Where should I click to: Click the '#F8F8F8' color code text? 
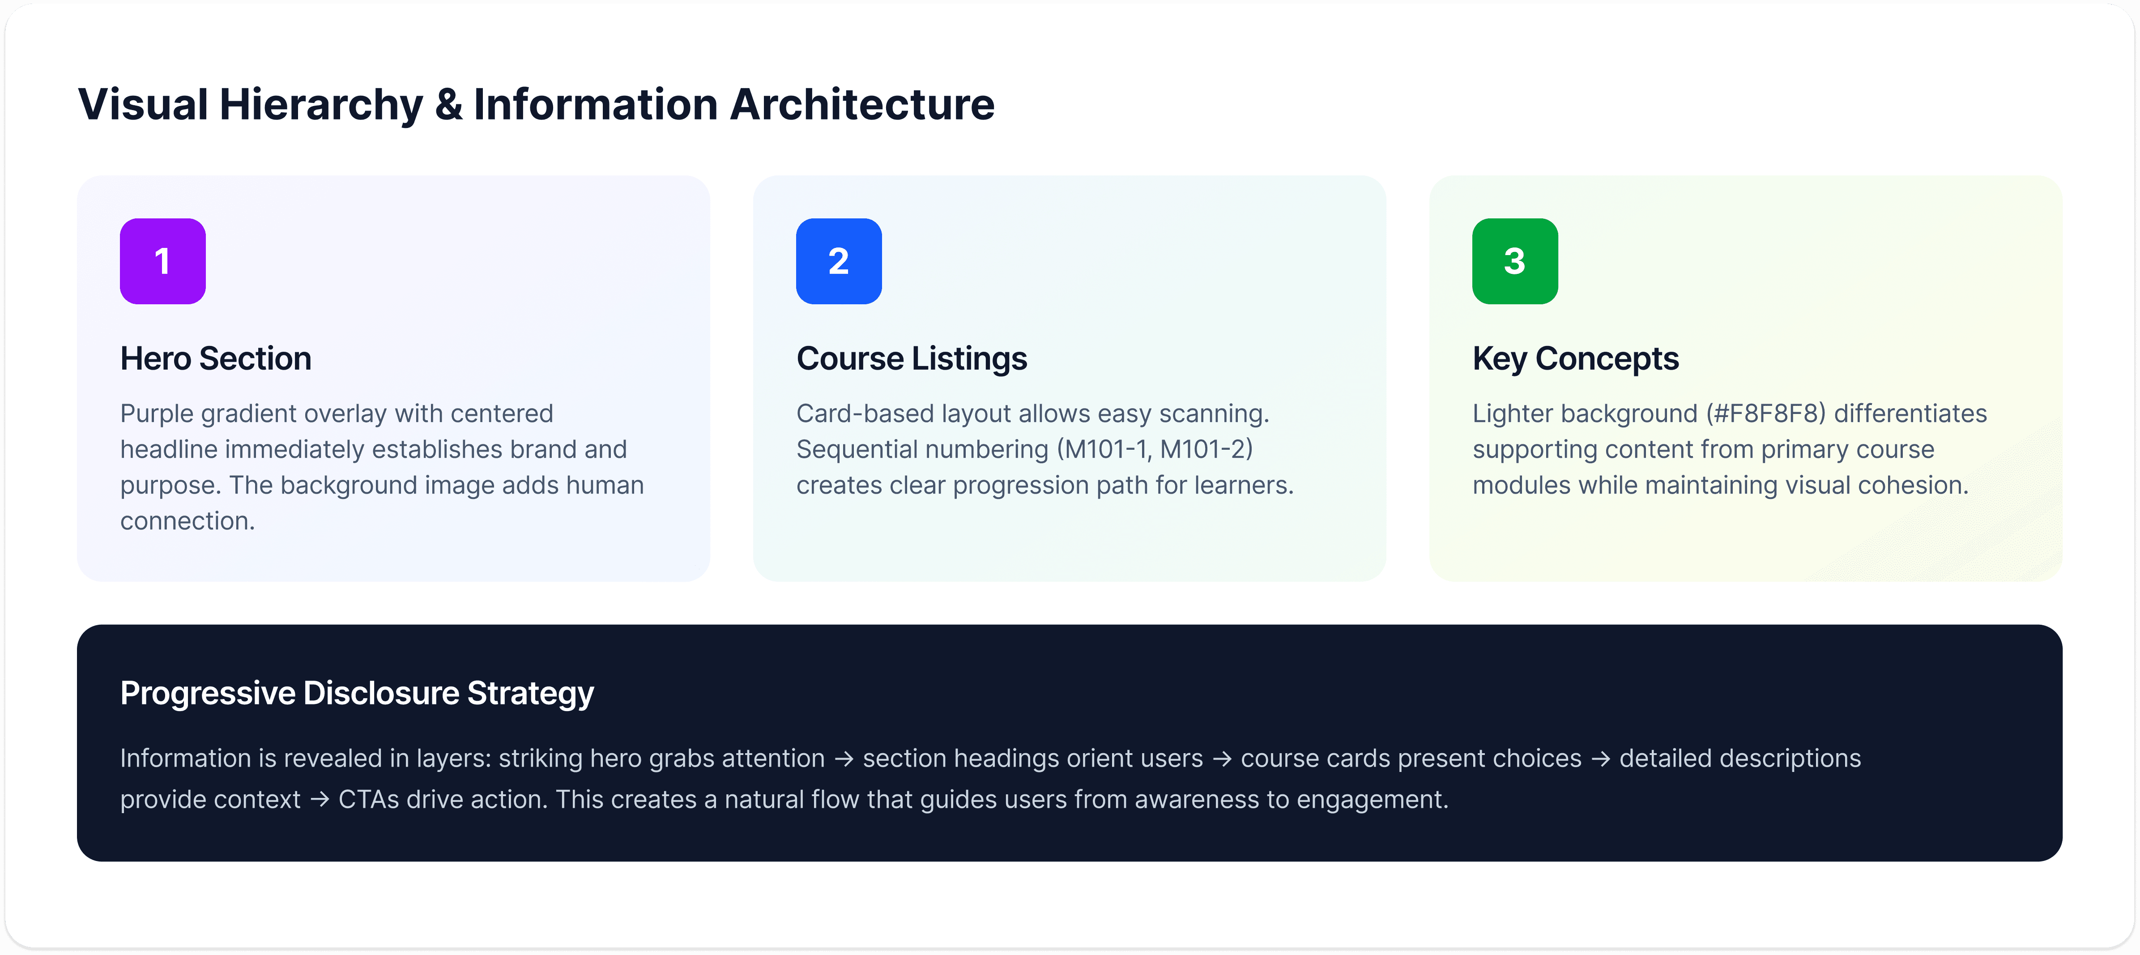(x=1766, y=414)
